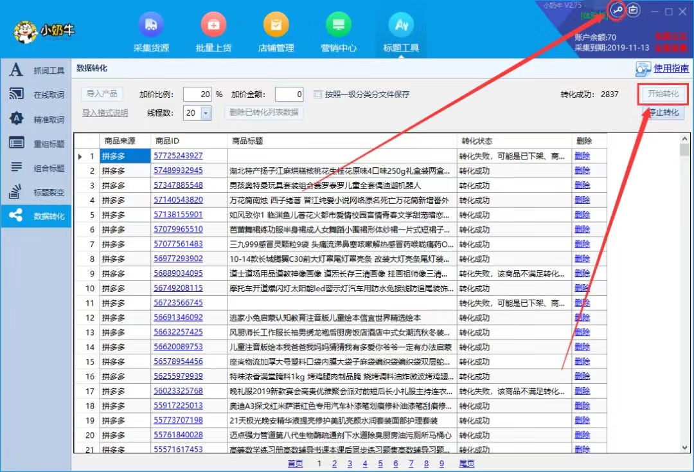Click the red link beside 采集到期:2019-11-13
Screen dimensions: 694x472
(671, 48)
